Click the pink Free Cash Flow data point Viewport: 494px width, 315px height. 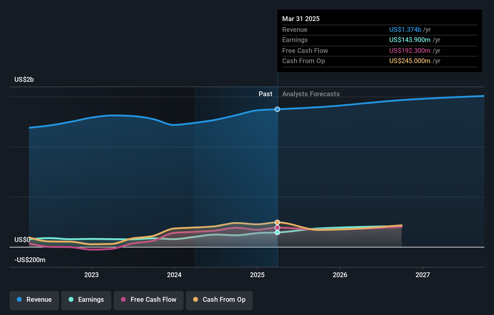point(277,228)
